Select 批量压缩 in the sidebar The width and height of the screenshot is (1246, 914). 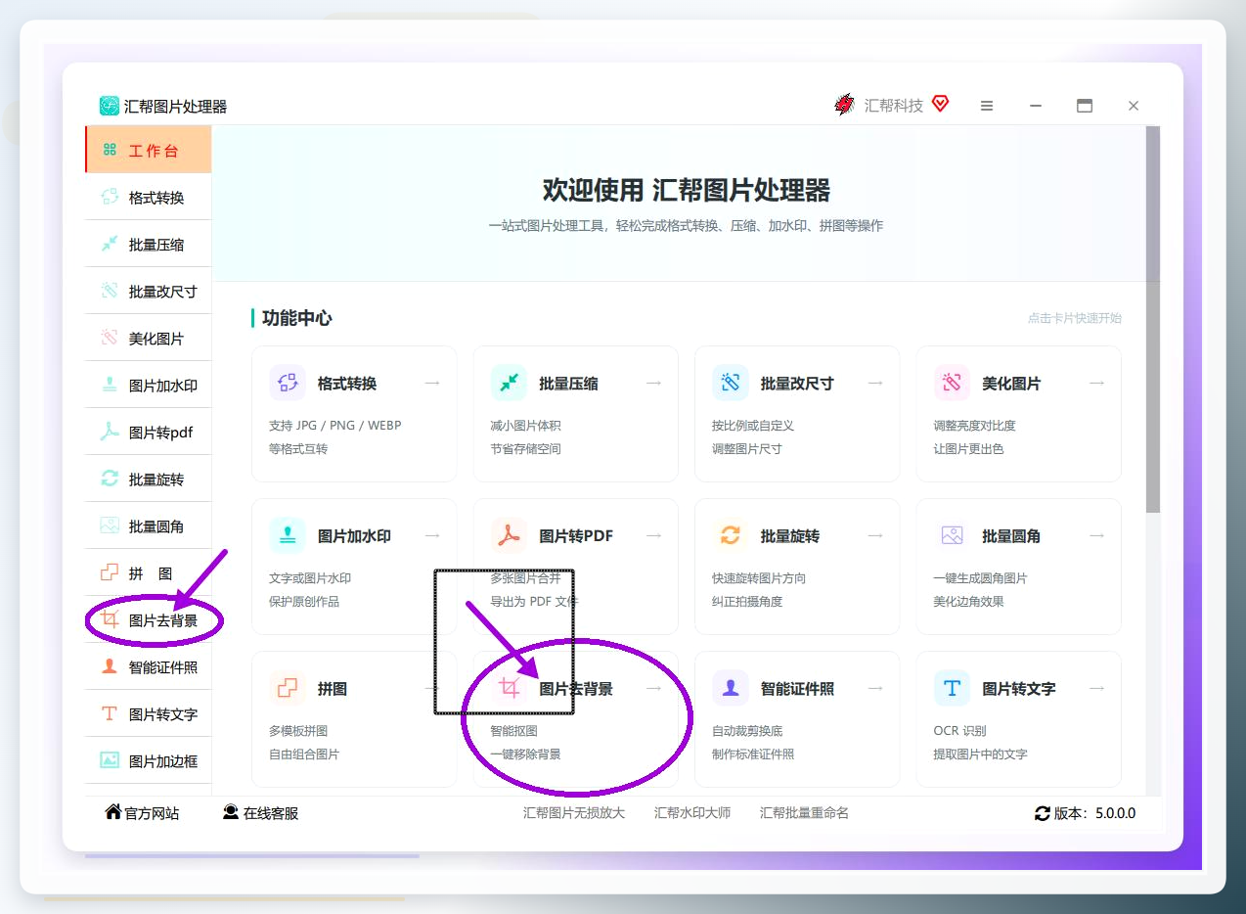tap(149, 244)
